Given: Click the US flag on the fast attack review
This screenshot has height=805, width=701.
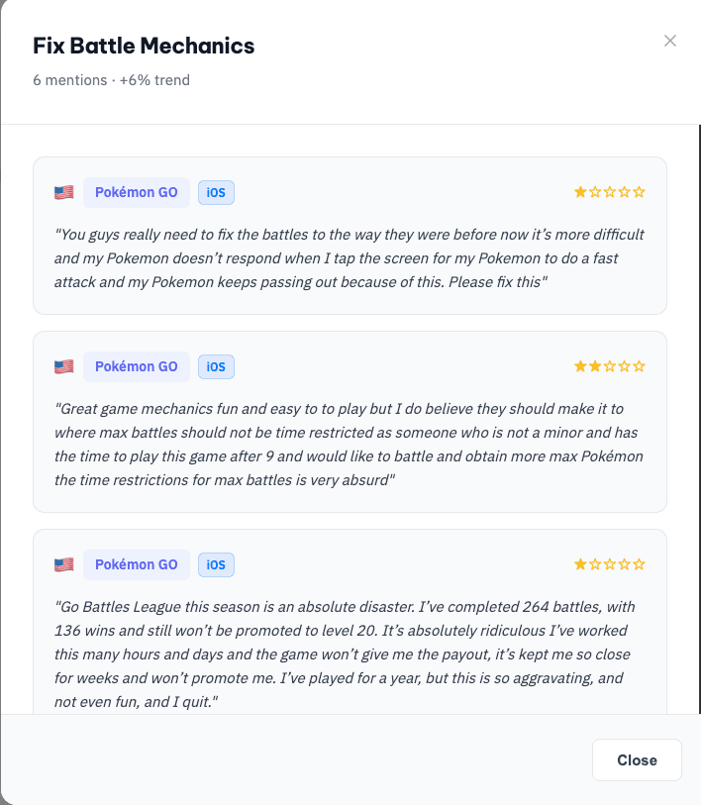Looking at the screenshot, I should tap(64, 192).
